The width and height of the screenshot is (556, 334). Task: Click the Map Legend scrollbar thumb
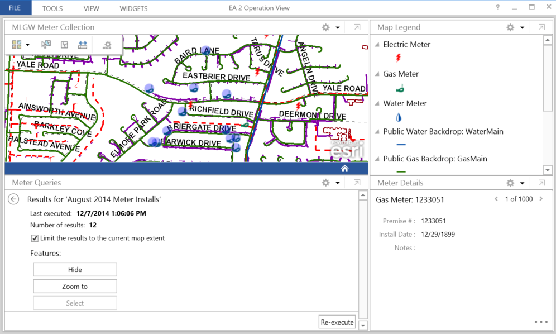[547, 78]
